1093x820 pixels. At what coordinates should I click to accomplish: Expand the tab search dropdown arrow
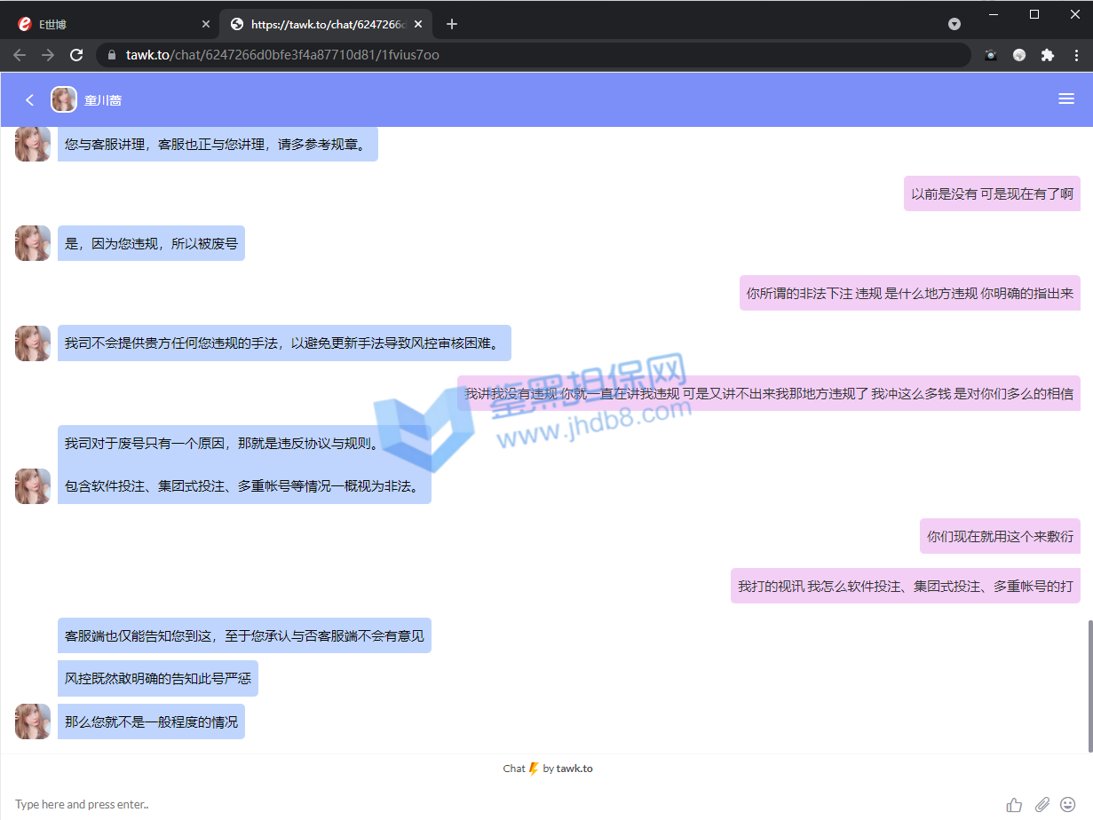click(954, 24)
